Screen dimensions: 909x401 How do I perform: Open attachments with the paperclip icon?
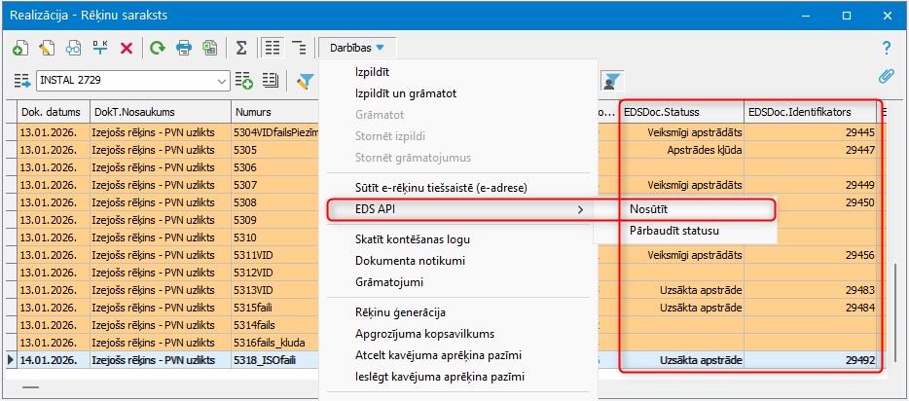pos(886,77)
